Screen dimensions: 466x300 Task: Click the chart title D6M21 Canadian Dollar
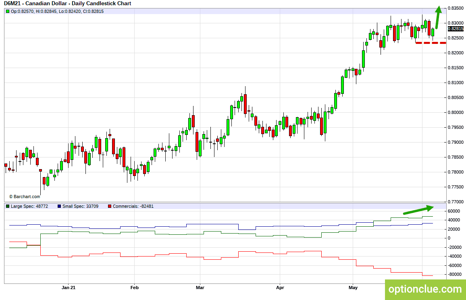(x=67, y=4)
